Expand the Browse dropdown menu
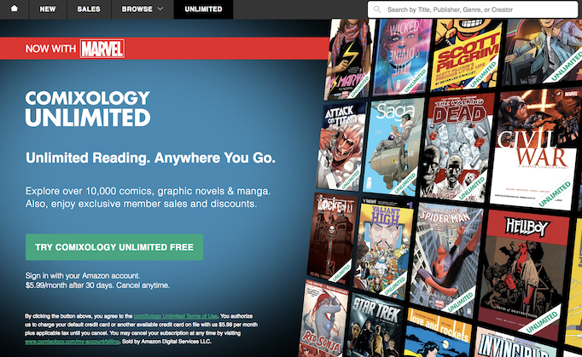 tap(143, 9)
